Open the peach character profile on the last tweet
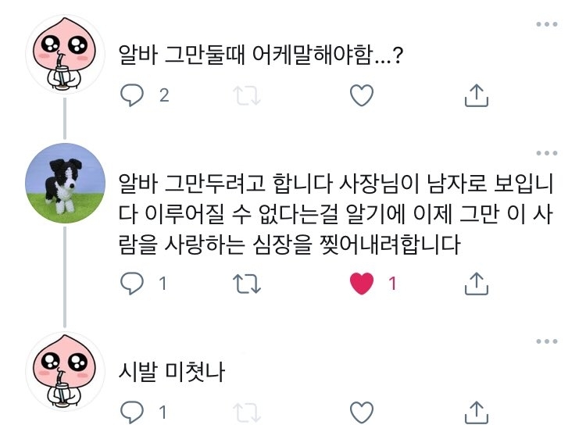586x432 pixels. [65, 372]
